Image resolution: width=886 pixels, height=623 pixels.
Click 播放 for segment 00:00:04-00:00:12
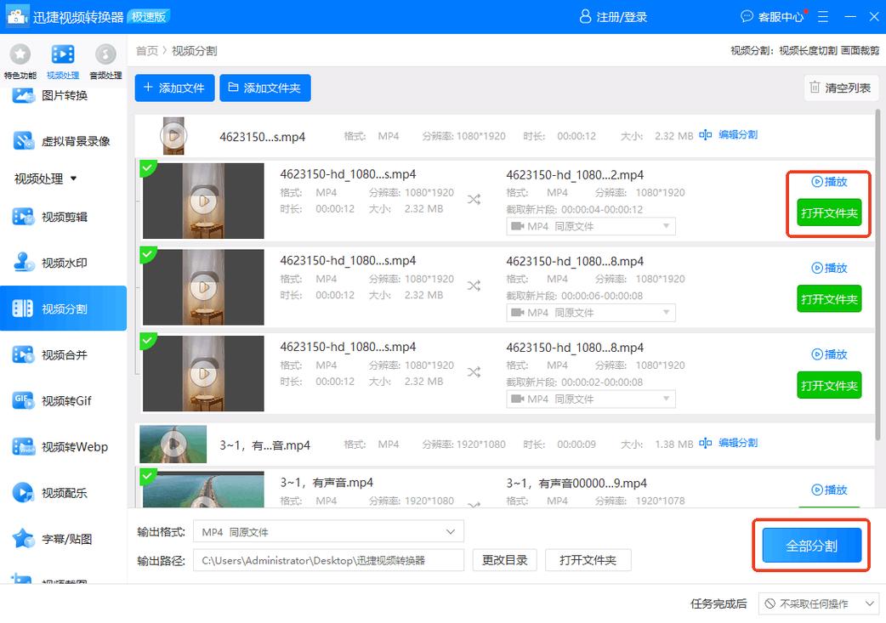pos(829,181)
